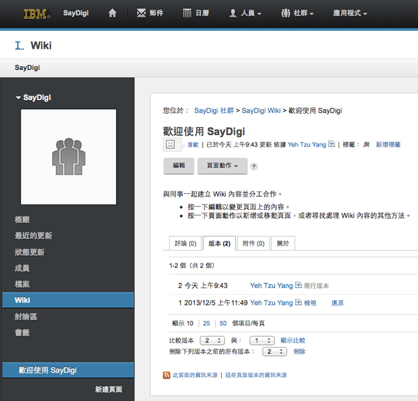Collapse the SayDigi sidebar section
This screenshot has width=418, height=401.
tap(18, 98)
